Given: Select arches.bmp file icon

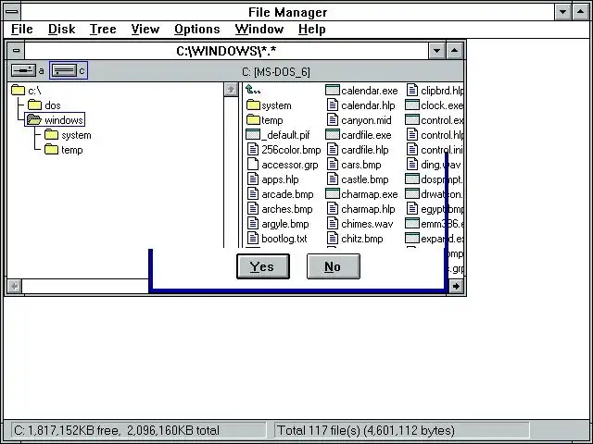Looking at the screenshot, I should (253, 209).
